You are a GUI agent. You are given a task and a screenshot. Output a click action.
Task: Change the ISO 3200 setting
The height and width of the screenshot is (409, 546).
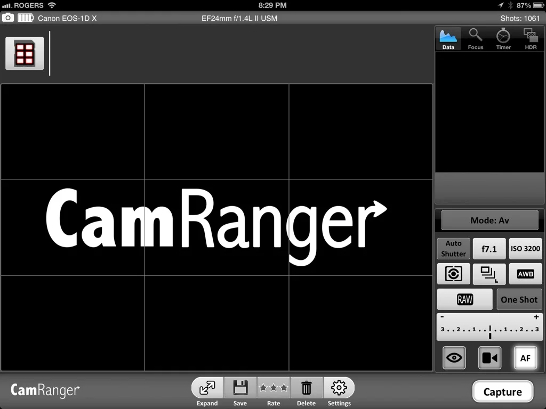525,249
